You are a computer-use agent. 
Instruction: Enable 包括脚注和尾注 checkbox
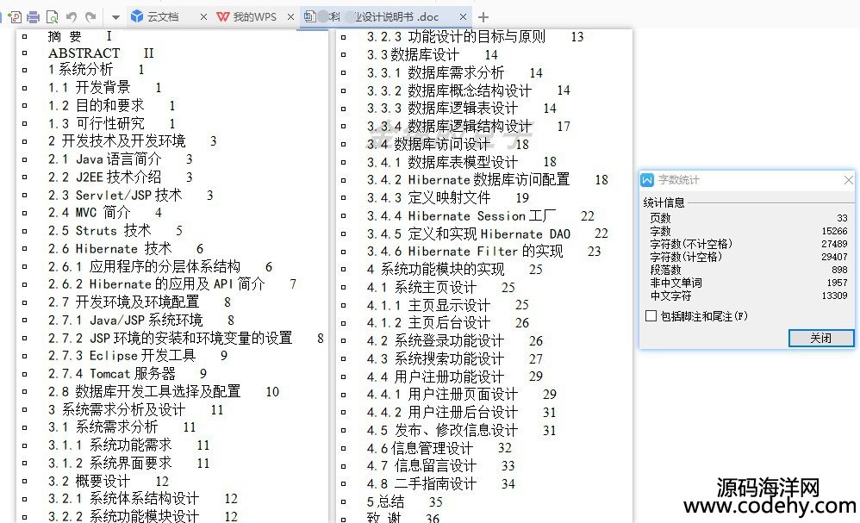pos(651,316)
